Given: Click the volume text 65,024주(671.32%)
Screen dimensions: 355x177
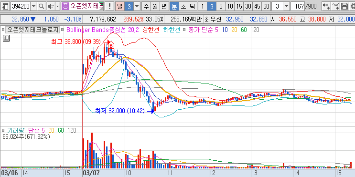Looking at the screenshot, I should pyautogui.click(x=26, y=136).
